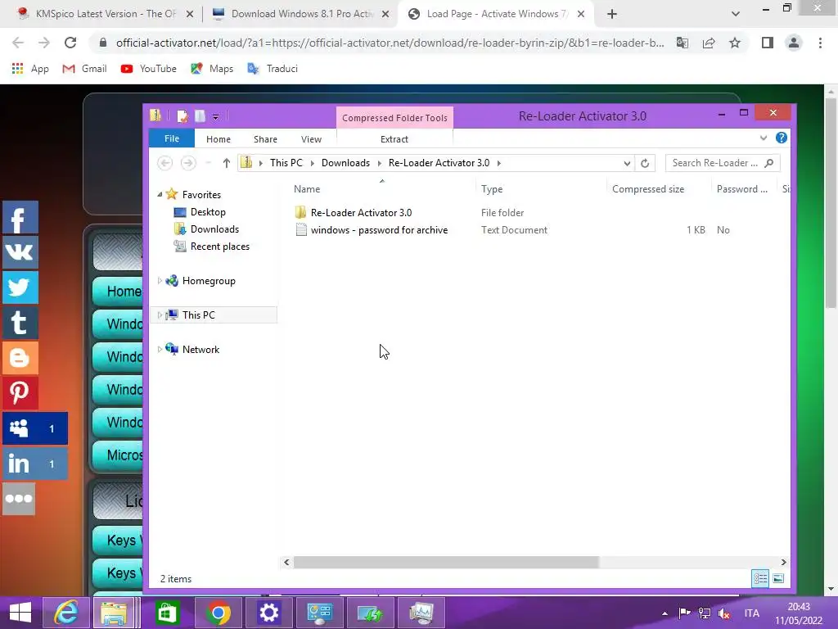The image size is (838, 629).
Task: Click the Chrome URL address bar
Action: click(x=390, y=43)
